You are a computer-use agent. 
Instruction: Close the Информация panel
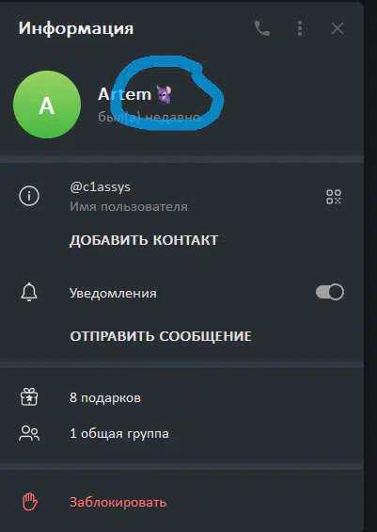tap(338, 28)
